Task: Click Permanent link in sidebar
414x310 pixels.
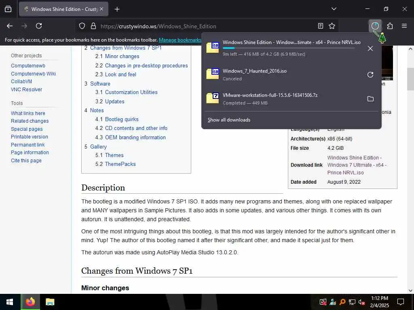Action: click(x=28, y=145)
